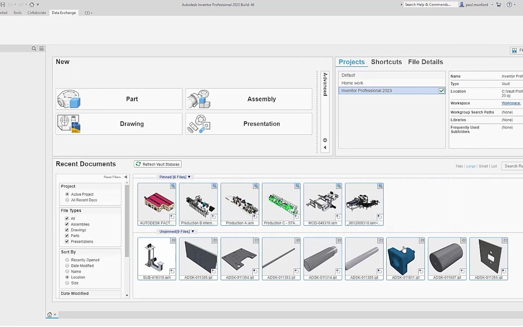The height and width of the screenshot is (327, 523).
Task: Pin the SUB-419310.iam document
Action: [x=173, y=240]
